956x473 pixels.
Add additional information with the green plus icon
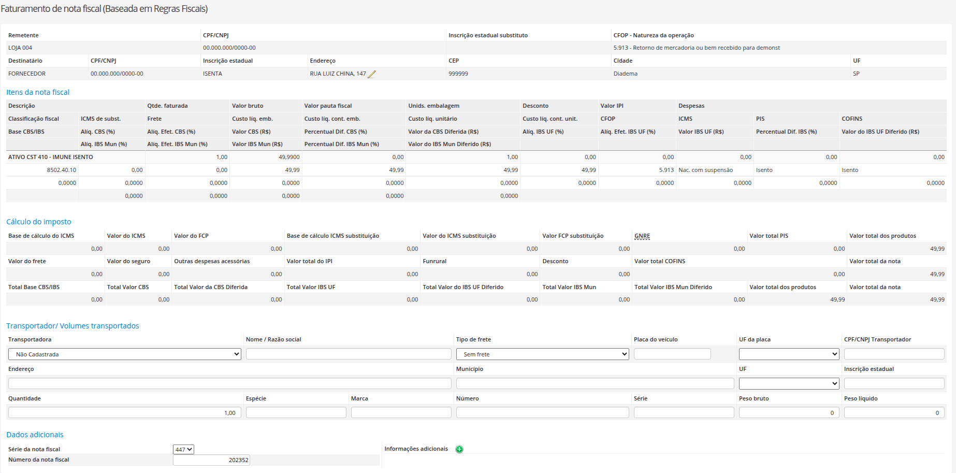(x=459, y=449)
